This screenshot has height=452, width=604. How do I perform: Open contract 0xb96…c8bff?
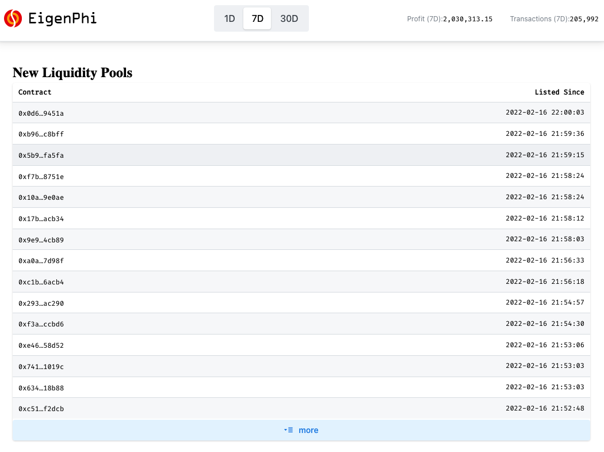point(41,134)
